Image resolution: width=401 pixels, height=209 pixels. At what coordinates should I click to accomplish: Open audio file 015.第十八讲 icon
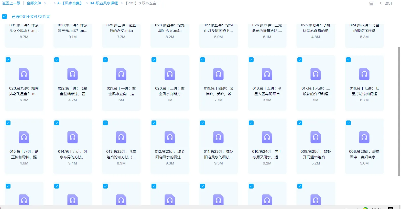coord(24,137)
